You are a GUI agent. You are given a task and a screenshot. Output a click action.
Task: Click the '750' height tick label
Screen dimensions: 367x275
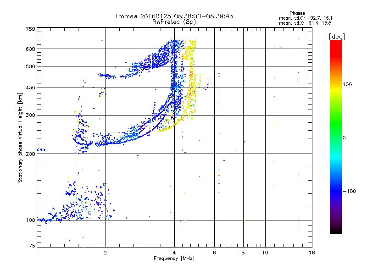point(31,29)
